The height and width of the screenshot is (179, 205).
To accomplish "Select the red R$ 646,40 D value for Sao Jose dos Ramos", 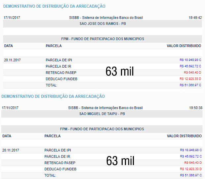I will click(x=192, y=73).
